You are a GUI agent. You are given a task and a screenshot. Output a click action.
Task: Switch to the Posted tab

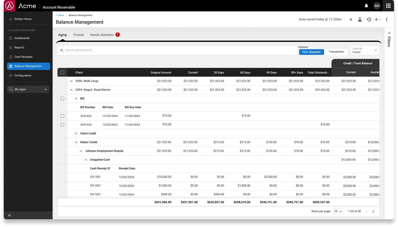coord(78,35)
